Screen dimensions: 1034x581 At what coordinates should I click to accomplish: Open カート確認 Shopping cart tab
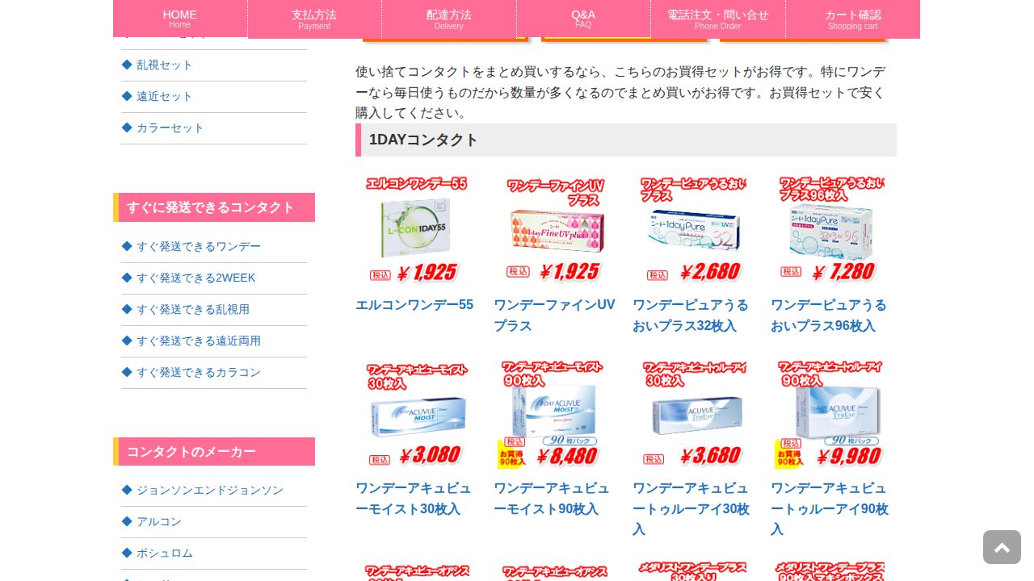point(853,19)
